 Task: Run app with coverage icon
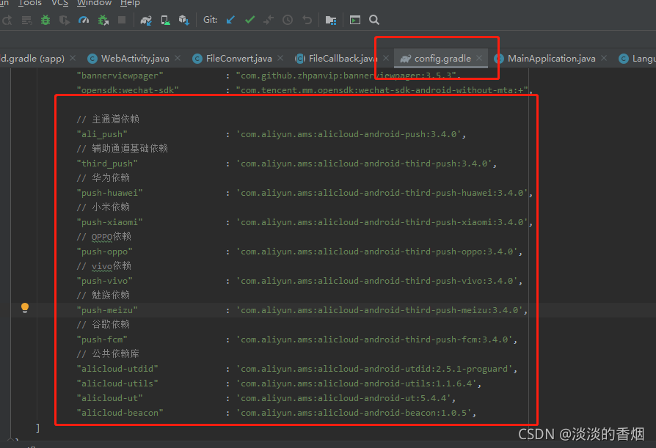tap(65, 20)
